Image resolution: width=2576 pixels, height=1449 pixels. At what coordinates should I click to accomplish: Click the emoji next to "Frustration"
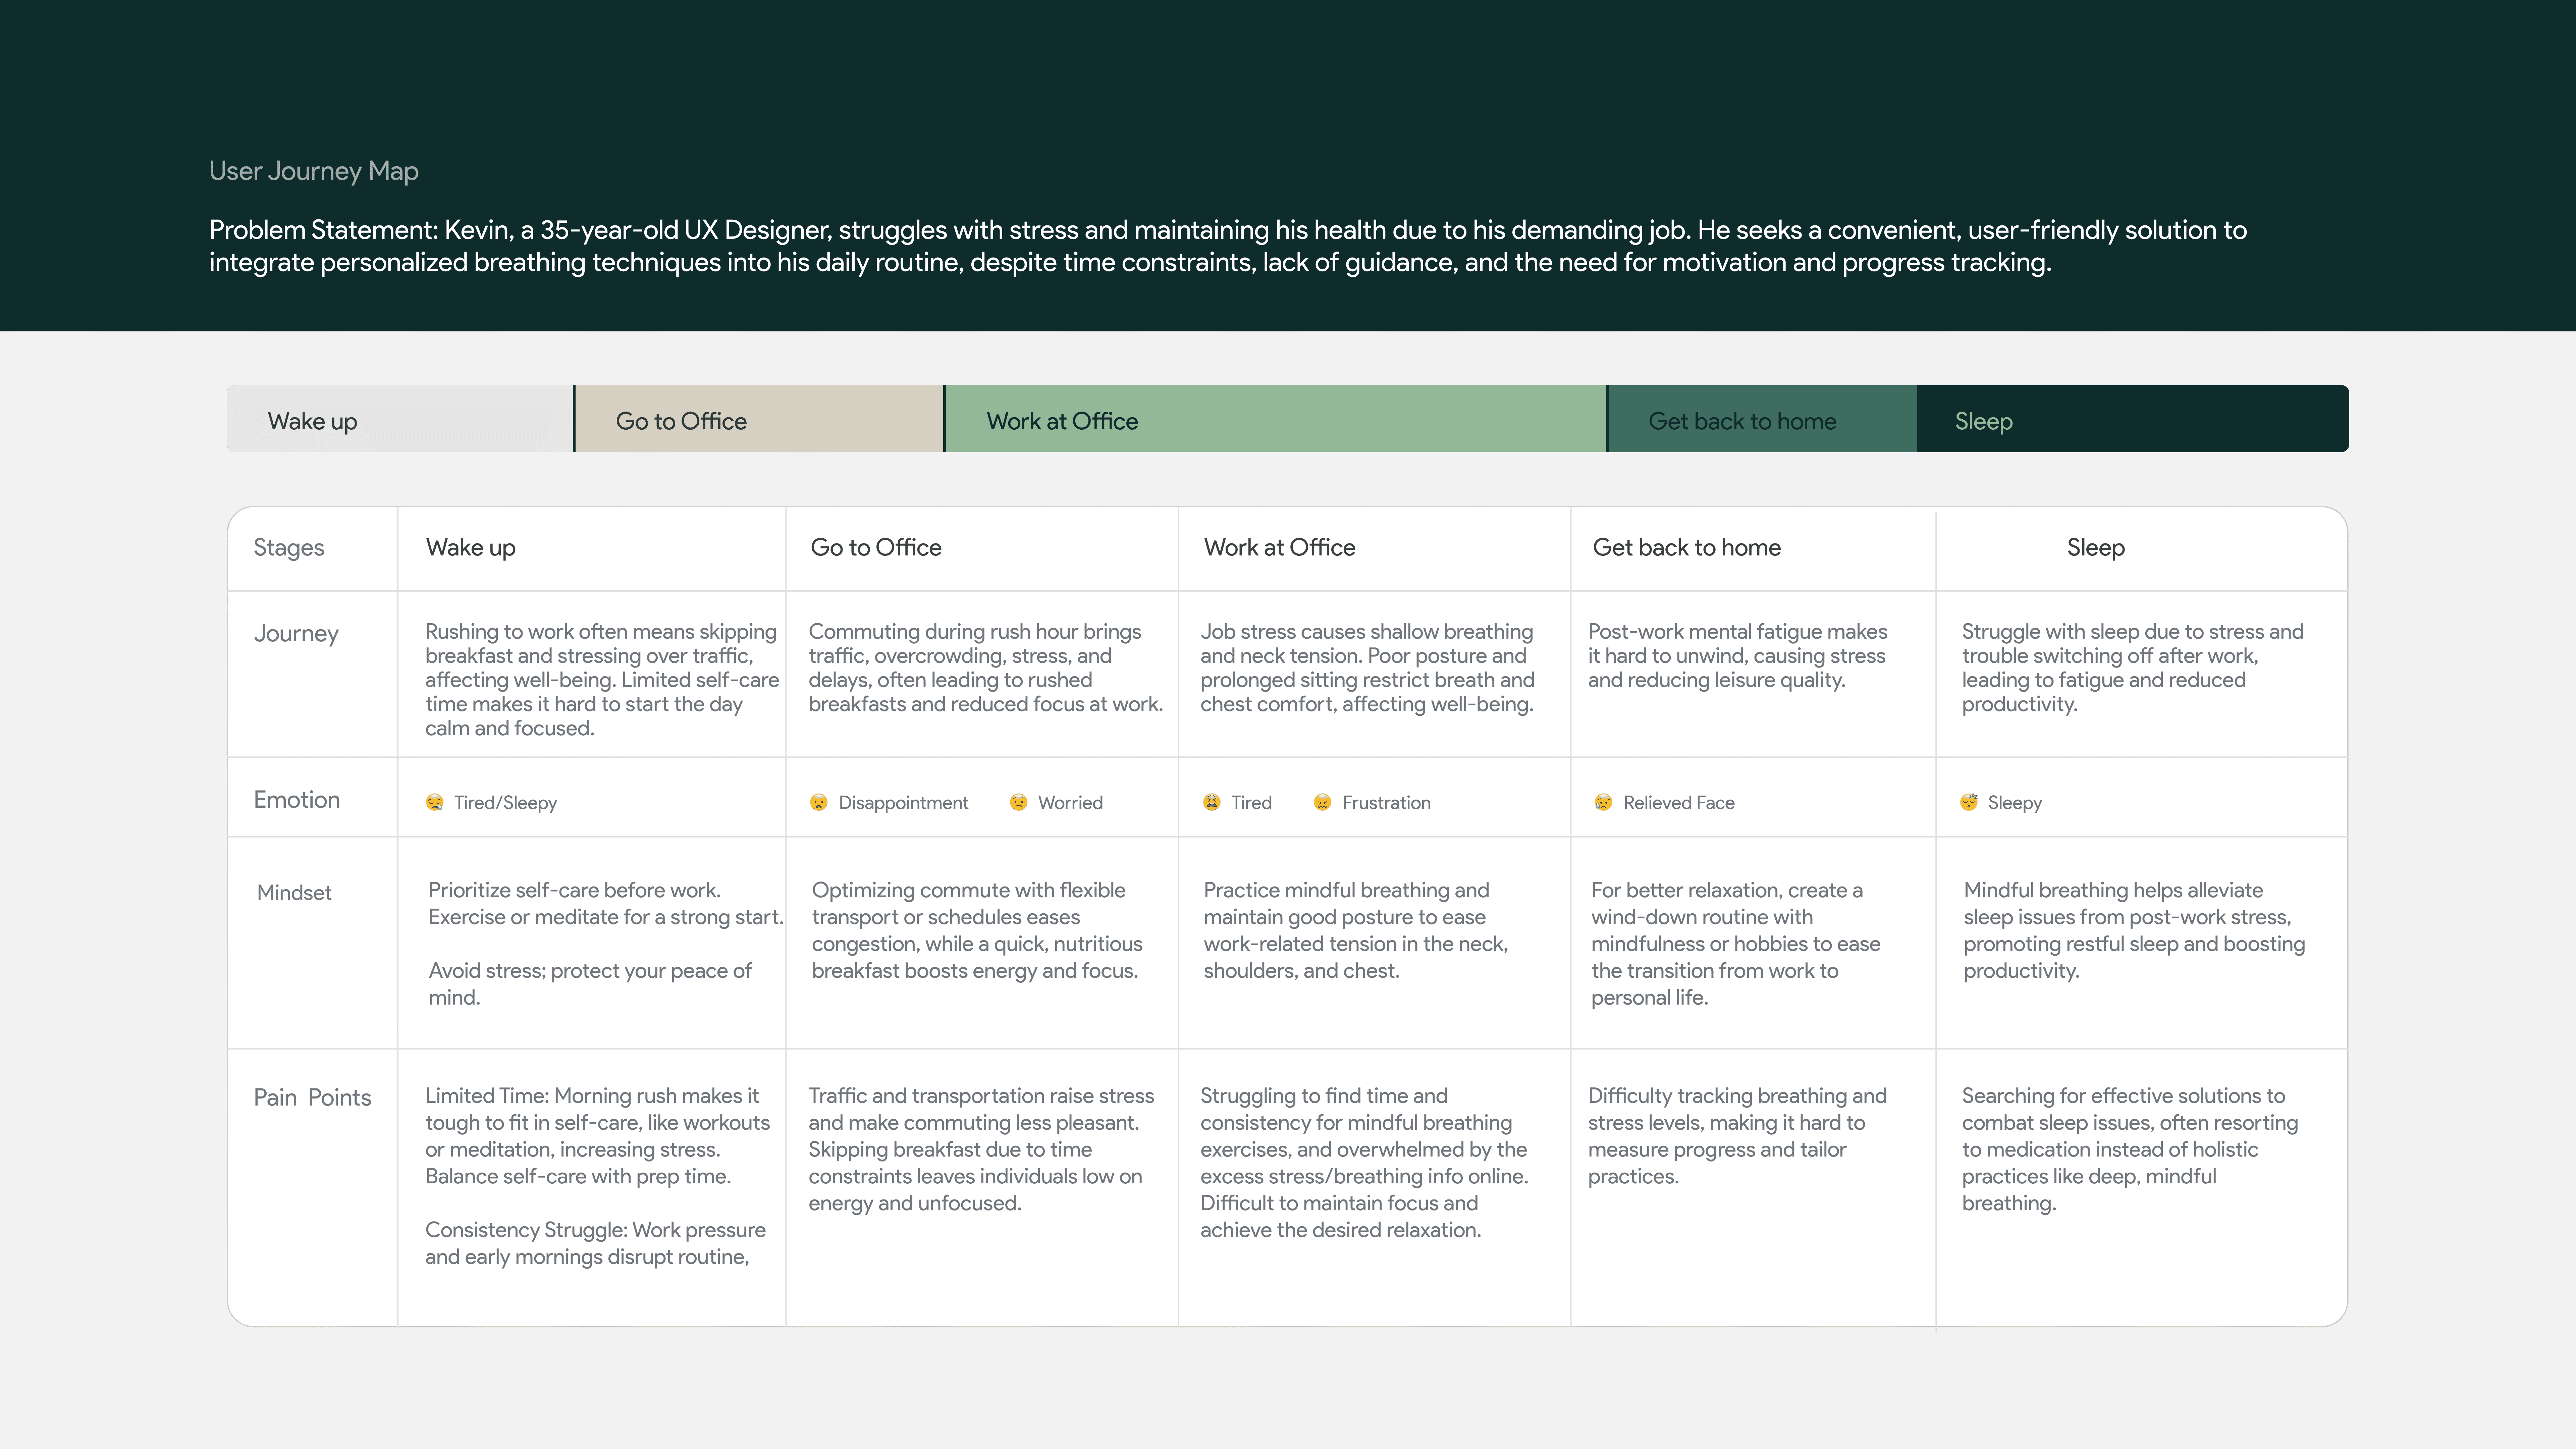click(1322, 802)
